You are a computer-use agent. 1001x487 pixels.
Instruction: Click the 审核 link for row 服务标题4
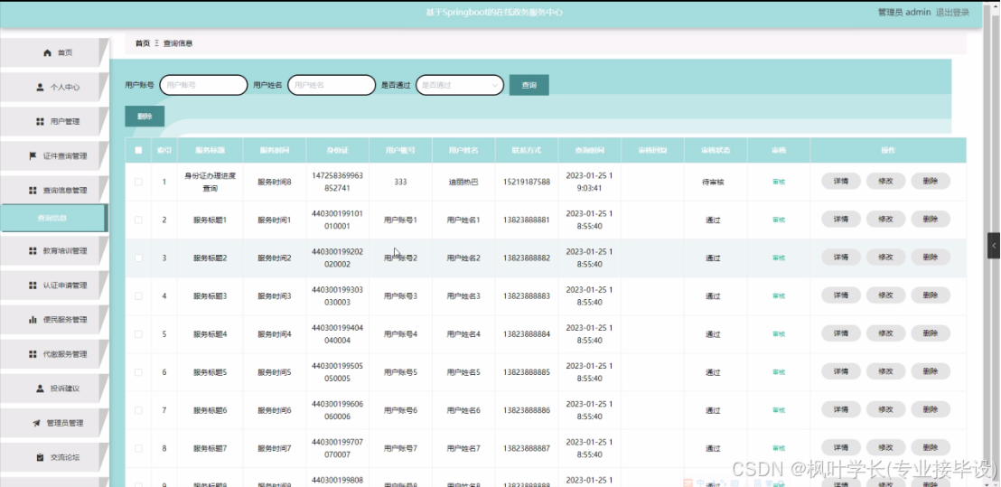click(x=779, y=334)
